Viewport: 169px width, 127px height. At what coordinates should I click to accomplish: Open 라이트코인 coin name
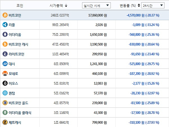[16, 54]
